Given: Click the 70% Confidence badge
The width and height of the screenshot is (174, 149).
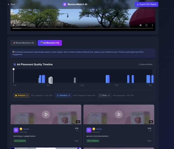Looking at the screenshot, I should (x=20, y=141).
